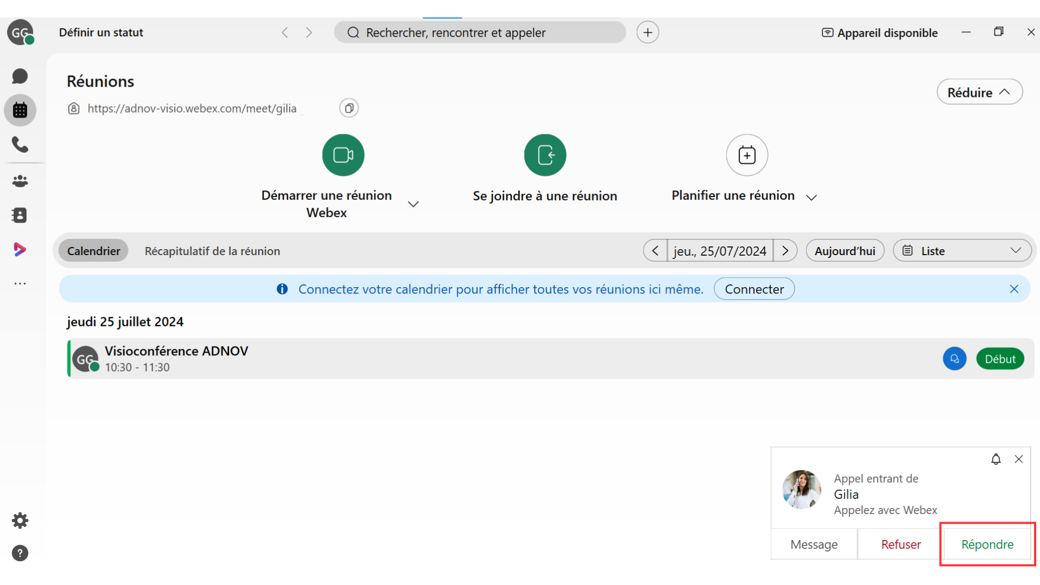Open the Teams people sidebar icon
This screenshot has height=585, width=1040.
pos(20,181)
